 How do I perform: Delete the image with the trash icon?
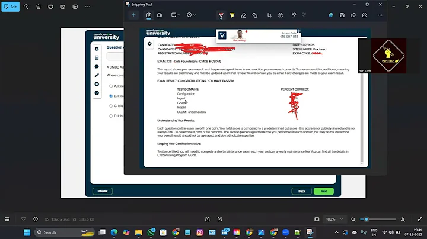[x=39, y=7]
